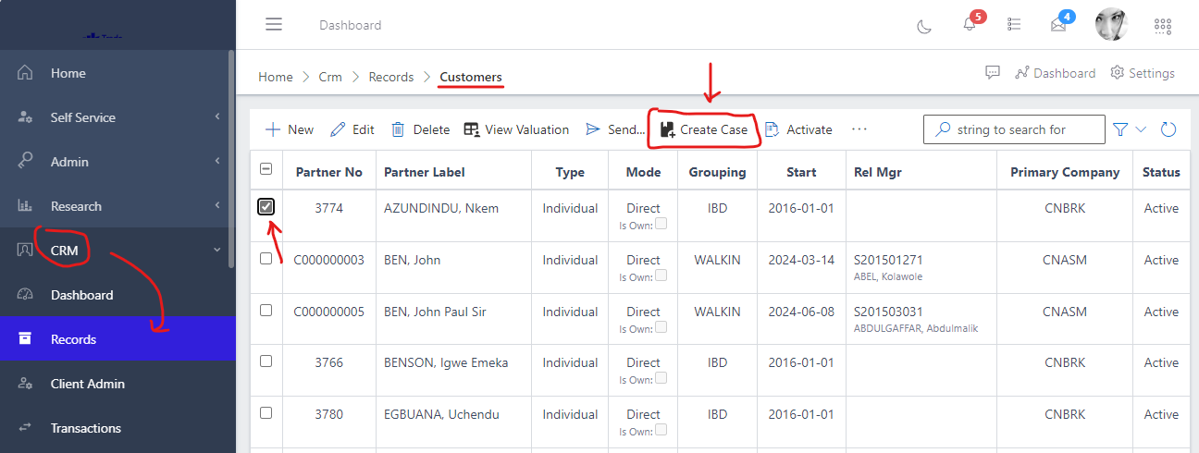1199x453 pixels.
Task: Click the Activate button
Action: [798, 129]
